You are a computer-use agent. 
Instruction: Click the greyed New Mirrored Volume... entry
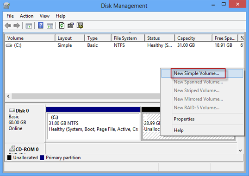click(202, 99)
